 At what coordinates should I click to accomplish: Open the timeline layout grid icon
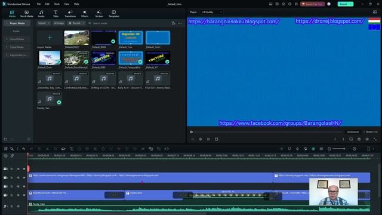5,149
